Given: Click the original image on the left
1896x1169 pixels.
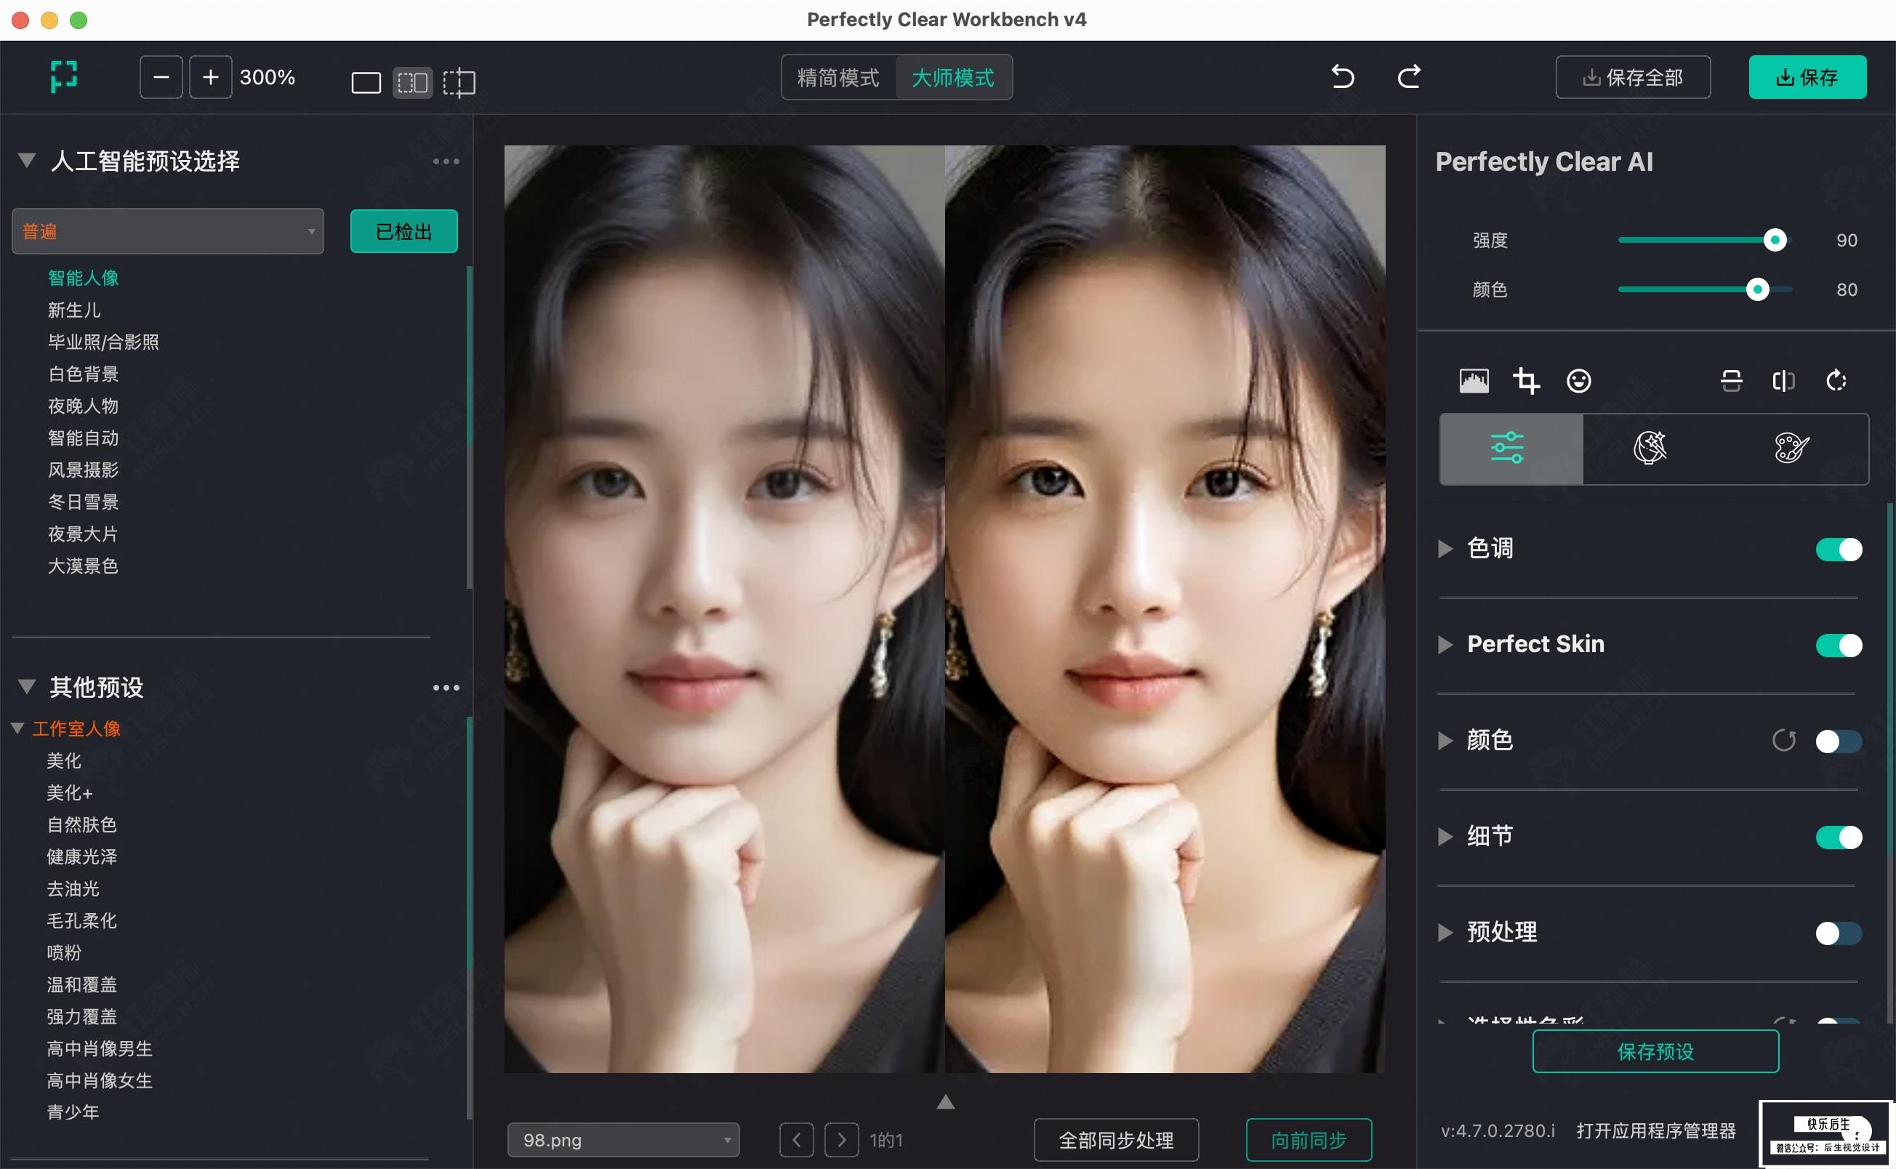Looking at the screenshot, I should (x=724, y=608).
